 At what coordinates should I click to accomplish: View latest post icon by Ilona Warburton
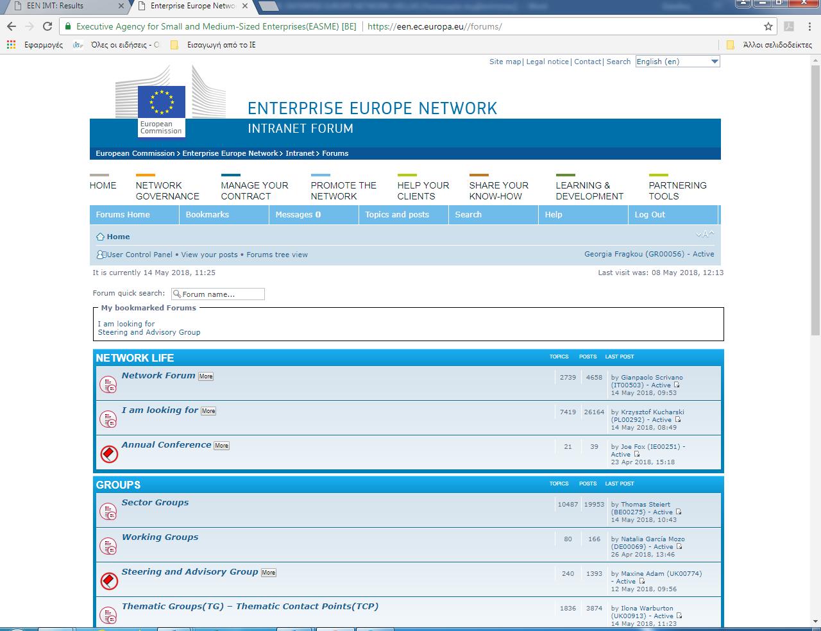(x=679, y=616)
